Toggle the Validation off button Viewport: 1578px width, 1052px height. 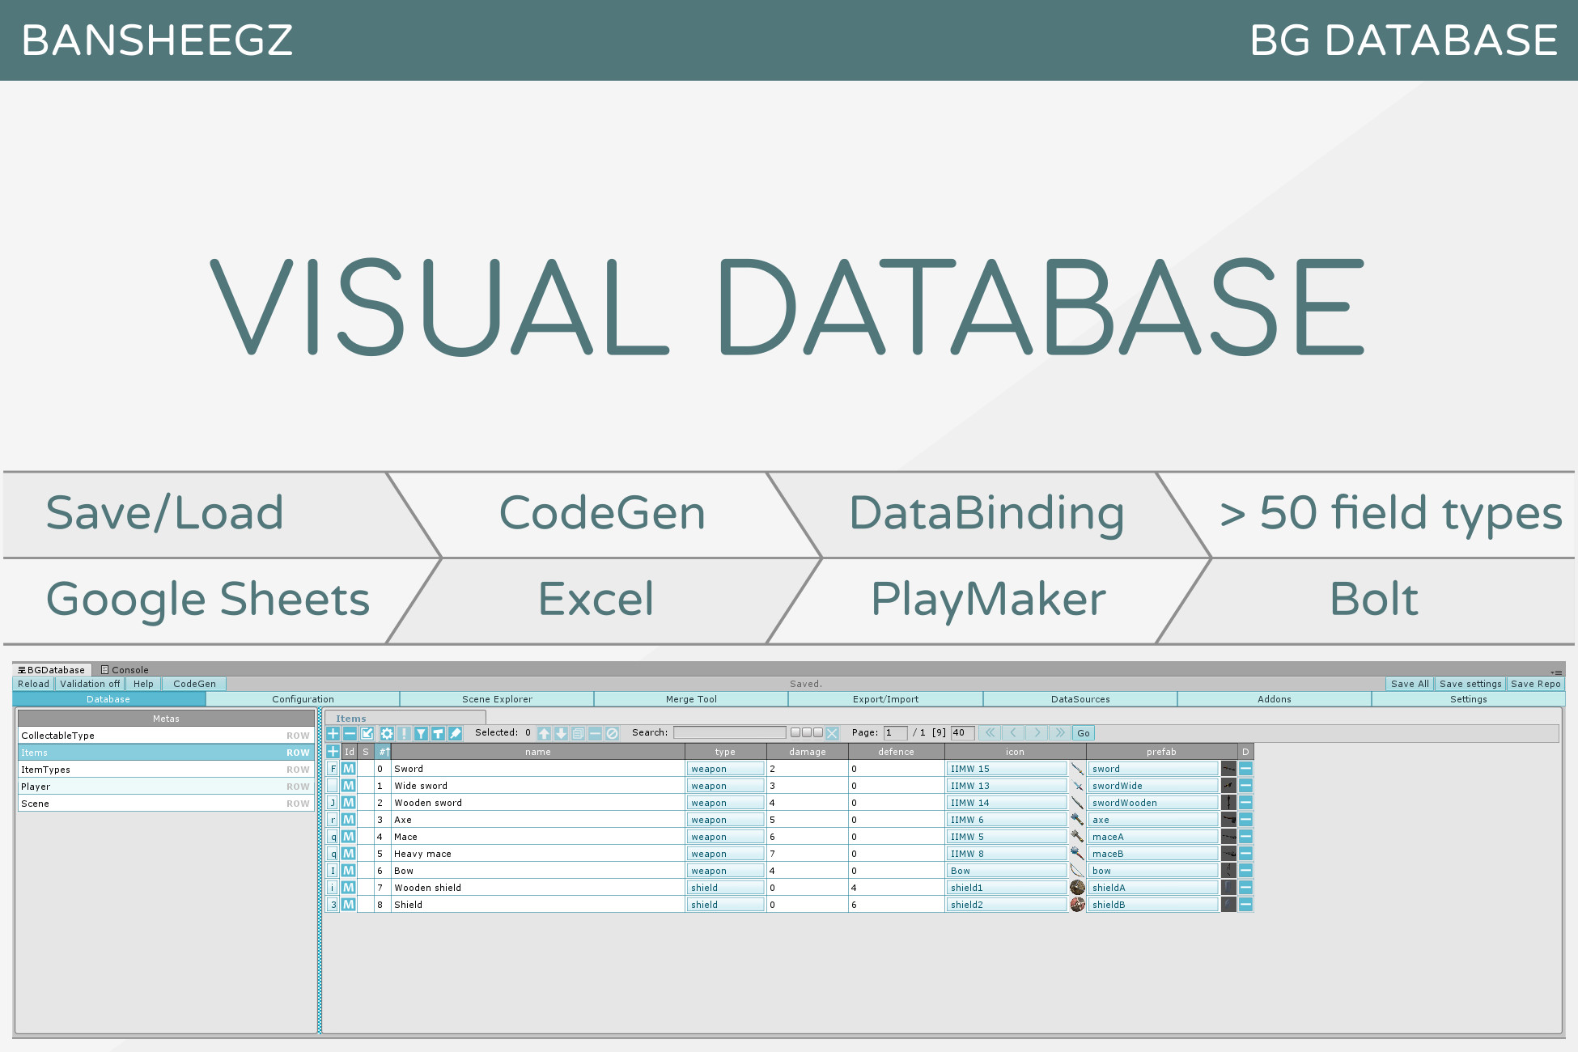(x=90, y=684)
